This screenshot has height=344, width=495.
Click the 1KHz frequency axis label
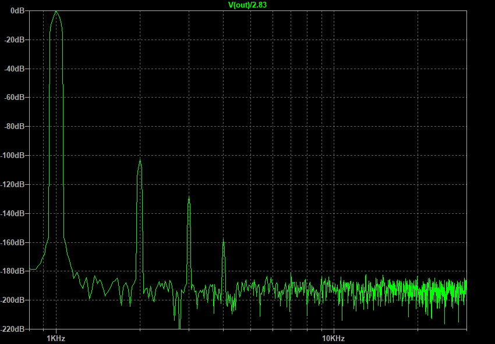56,339
